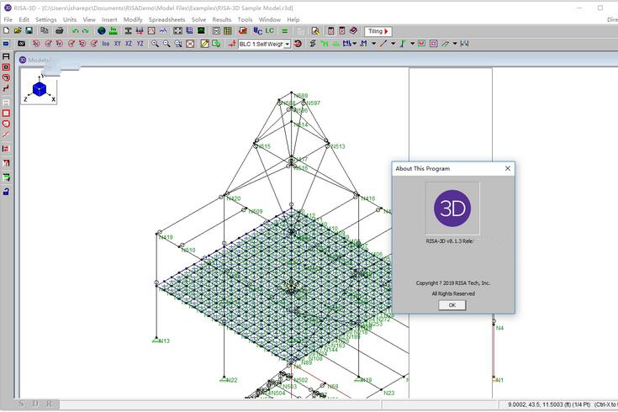Open the BLC 1:Self Weight dropdown
This screenshot has width=618, height=412.
click(288, 45)
